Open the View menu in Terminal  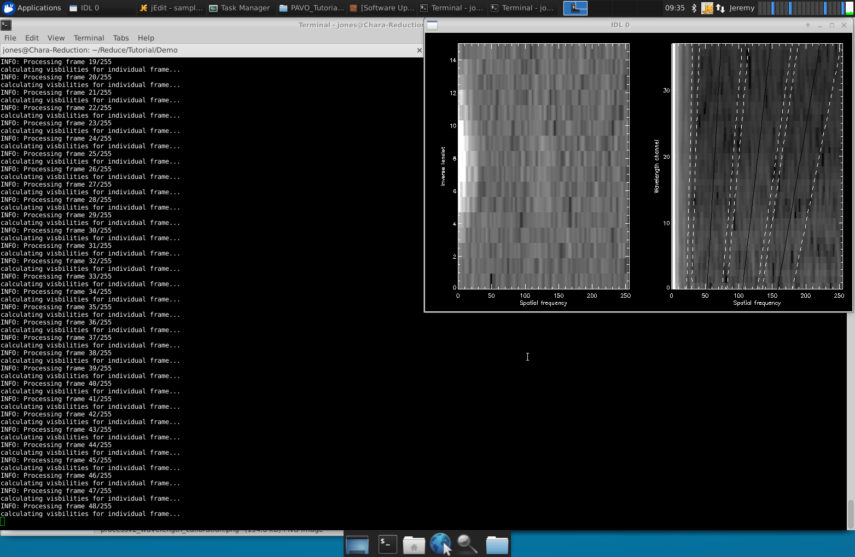coord(56,38)
